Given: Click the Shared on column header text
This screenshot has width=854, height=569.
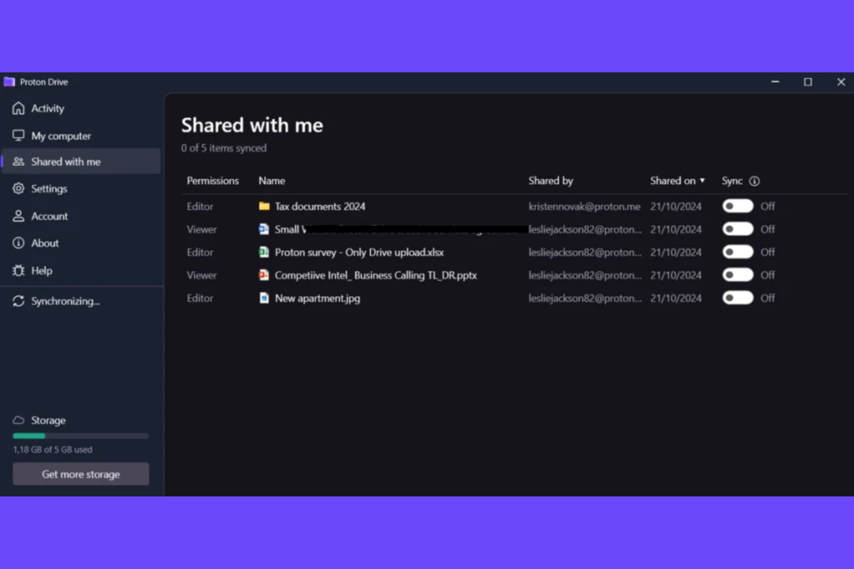Looking at the screenshot, I should 673,180.
